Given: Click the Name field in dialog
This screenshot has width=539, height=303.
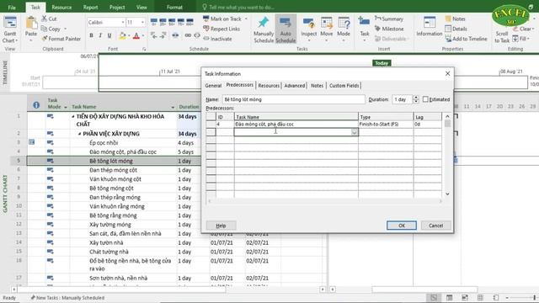Looking at the screenshot, I should pyautogui.click(x=293, y=99).
